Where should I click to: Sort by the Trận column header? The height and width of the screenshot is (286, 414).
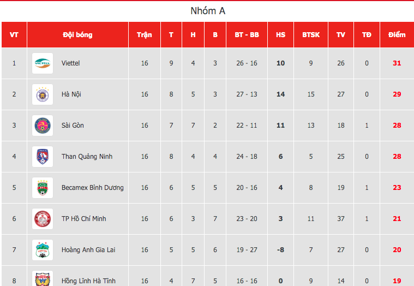145,35
